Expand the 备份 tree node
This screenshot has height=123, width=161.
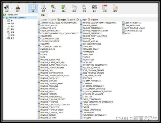6,38
